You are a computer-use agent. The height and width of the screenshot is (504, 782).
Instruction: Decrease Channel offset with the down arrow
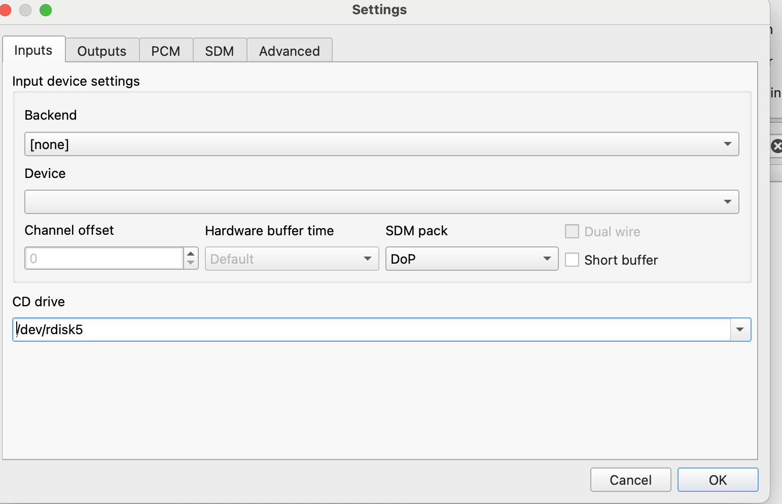point(191,264)
